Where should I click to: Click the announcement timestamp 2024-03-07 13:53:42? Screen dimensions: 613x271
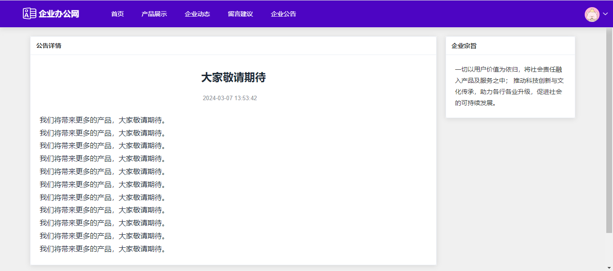click(x=230, y=98)
